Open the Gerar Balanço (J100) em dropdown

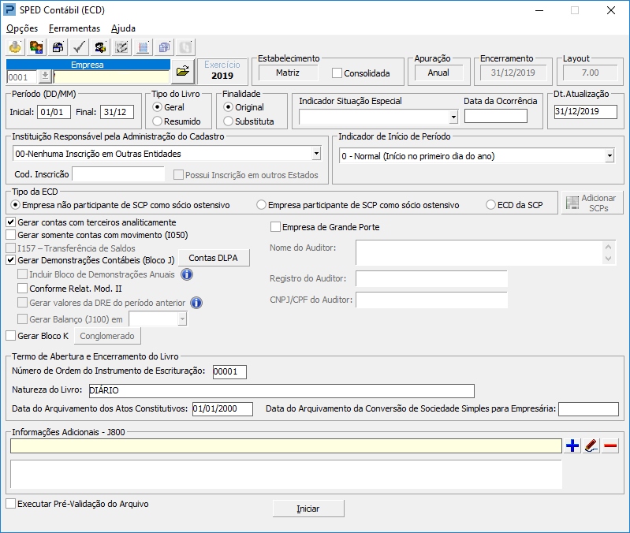click(182, 319)
